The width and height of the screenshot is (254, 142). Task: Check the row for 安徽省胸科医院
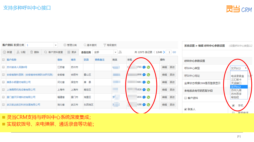point(3,74)
